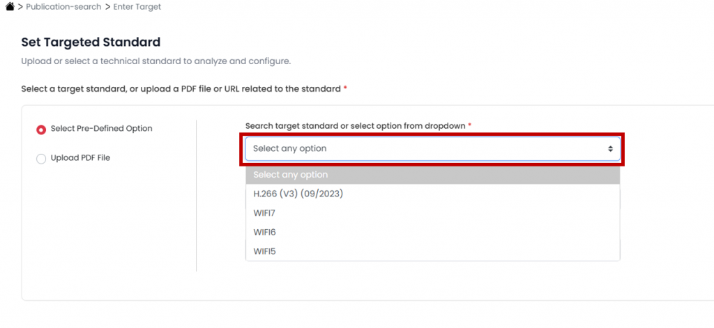714x328 pixels.
Task: Click the red asterisk after 'related to the standard'
Action: pos(345,88)
